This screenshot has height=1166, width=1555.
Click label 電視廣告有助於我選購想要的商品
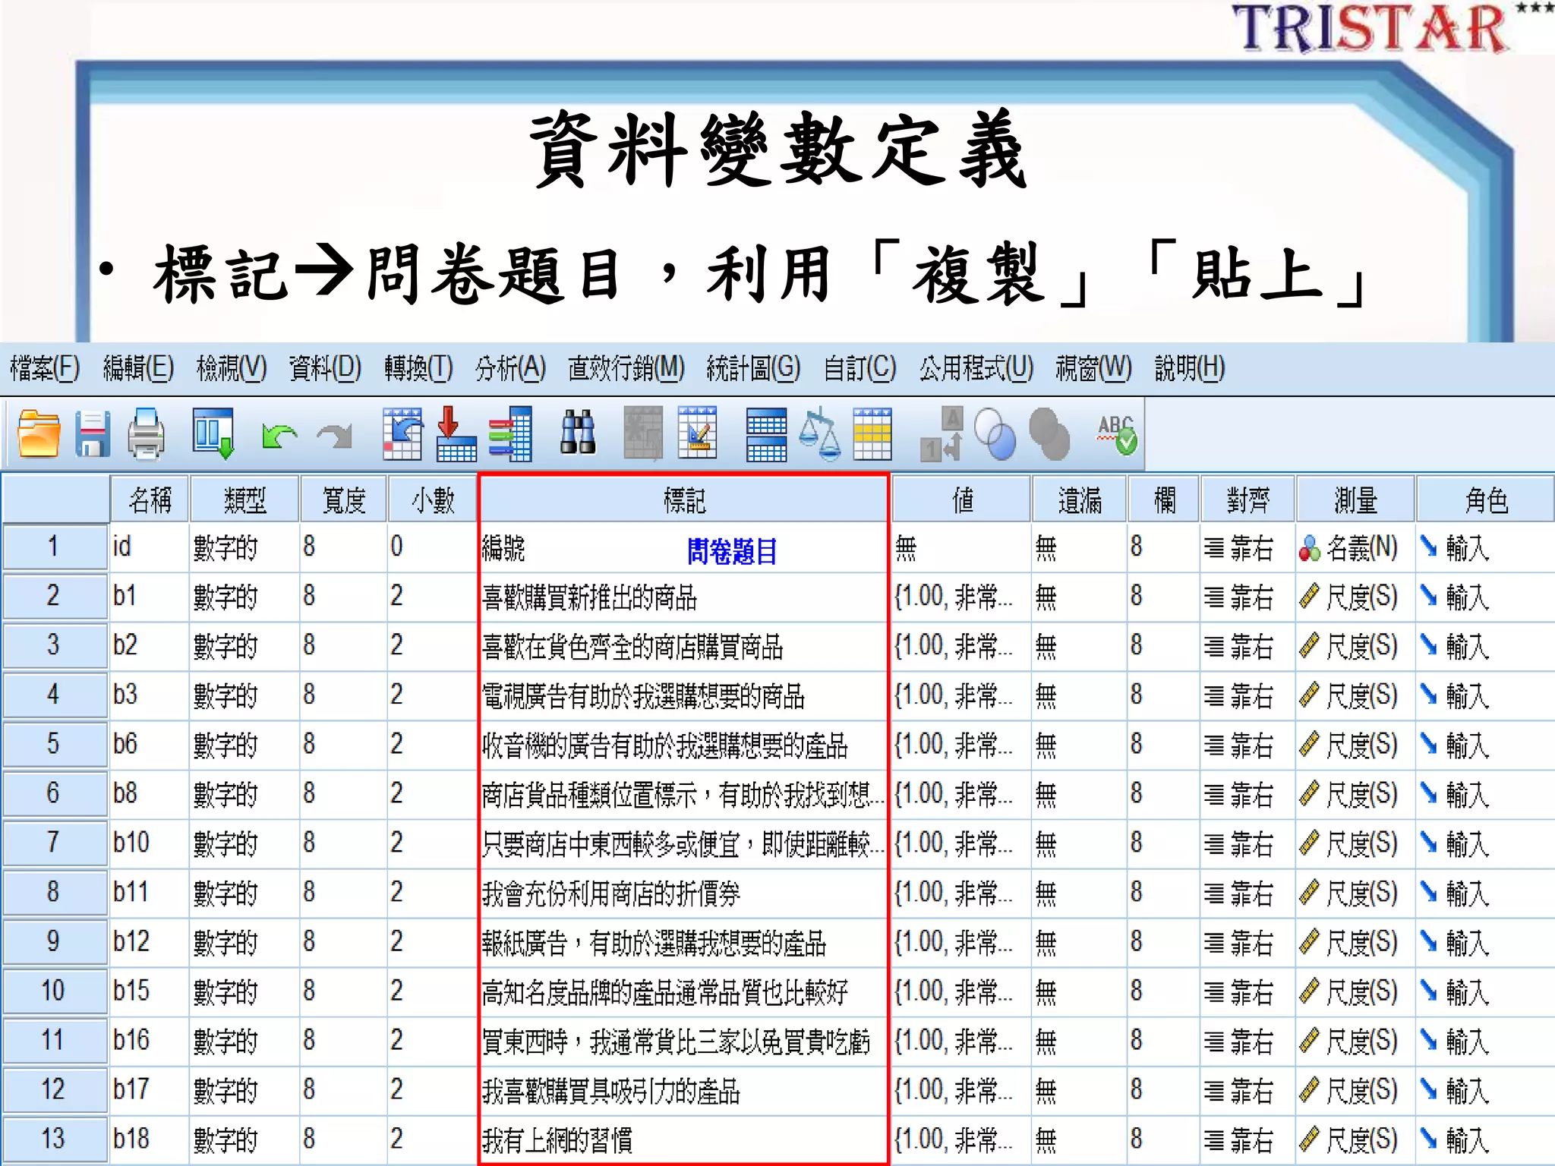[x=643, y=697]
